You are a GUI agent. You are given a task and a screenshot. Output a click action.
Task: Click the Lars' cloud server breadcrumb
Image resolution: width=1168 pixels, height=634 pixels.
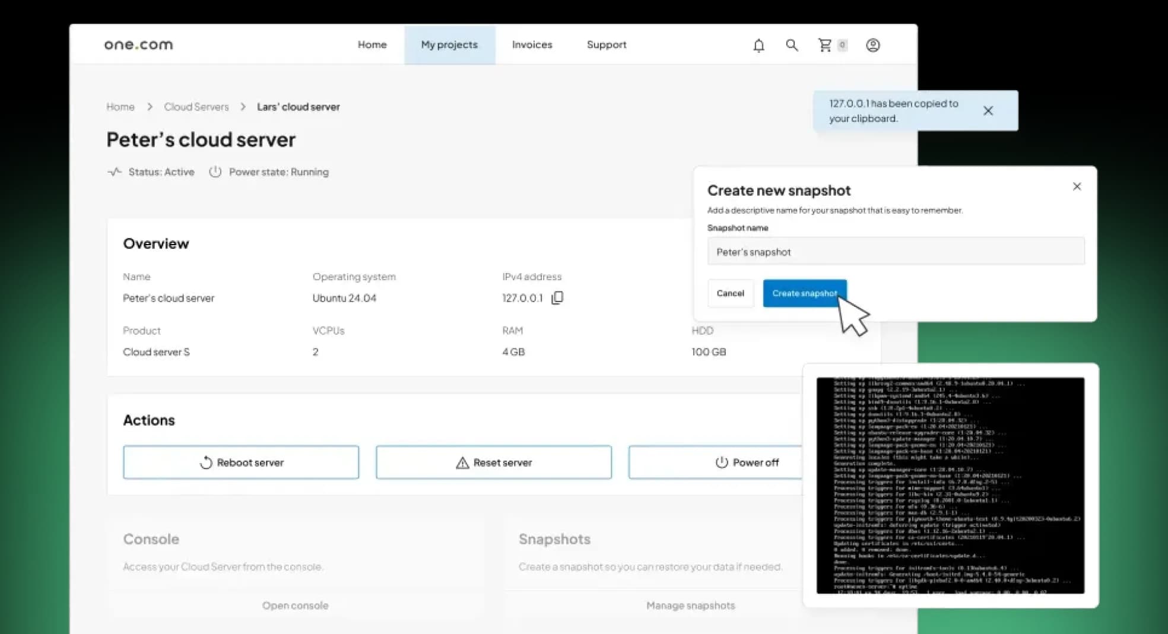coord(299,107)
